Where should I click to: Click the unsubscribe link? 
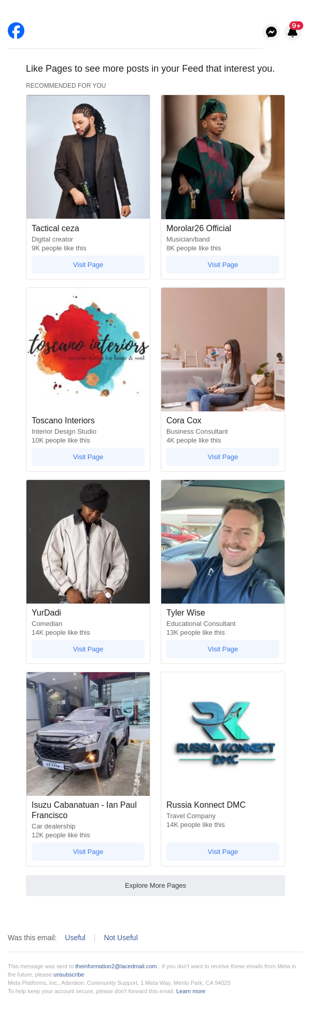pos(68,974)
